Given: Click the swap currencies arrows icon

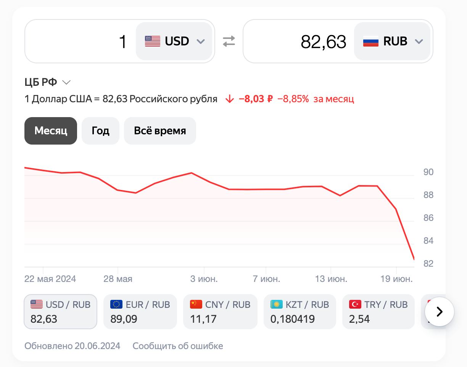Looking at the screenshot, I should (x=229, y=41).
